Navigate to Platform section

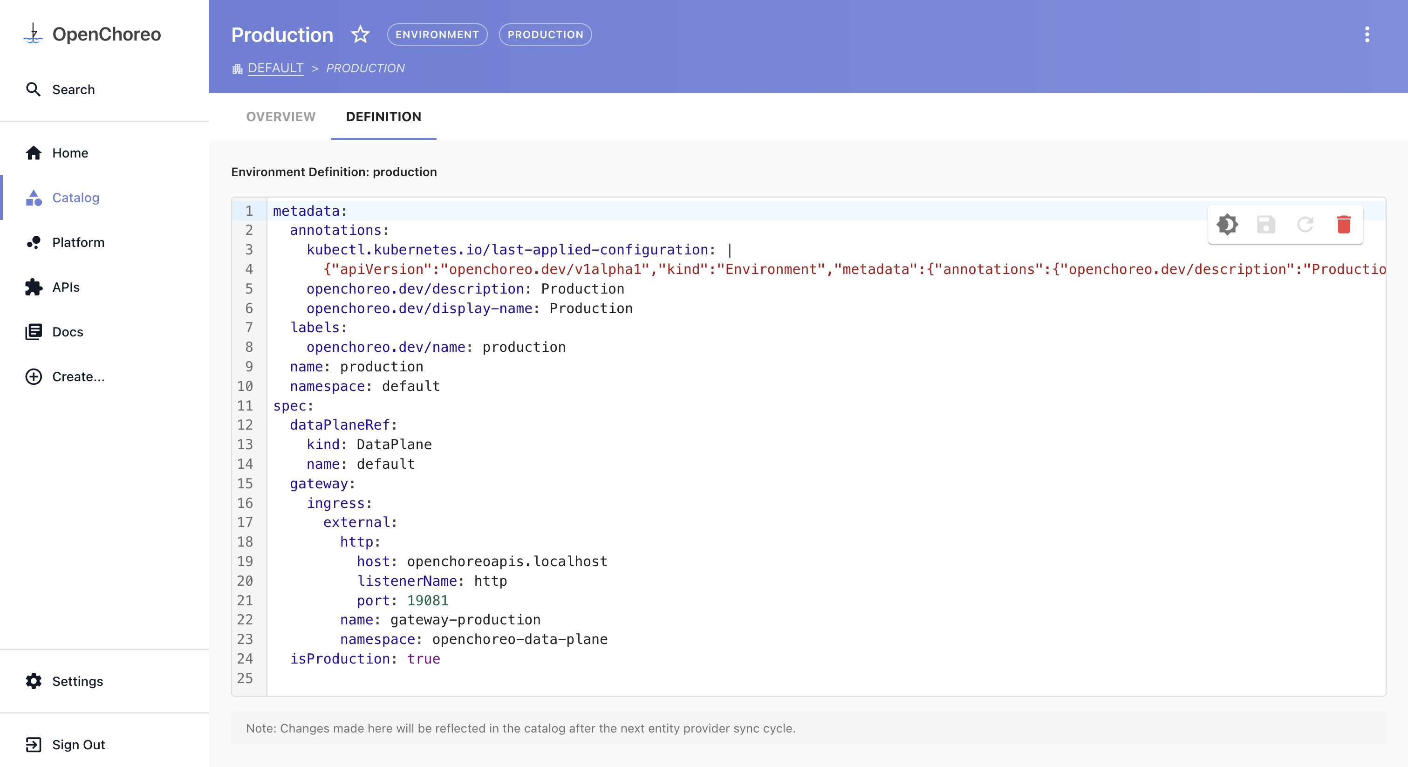[78, 243]
